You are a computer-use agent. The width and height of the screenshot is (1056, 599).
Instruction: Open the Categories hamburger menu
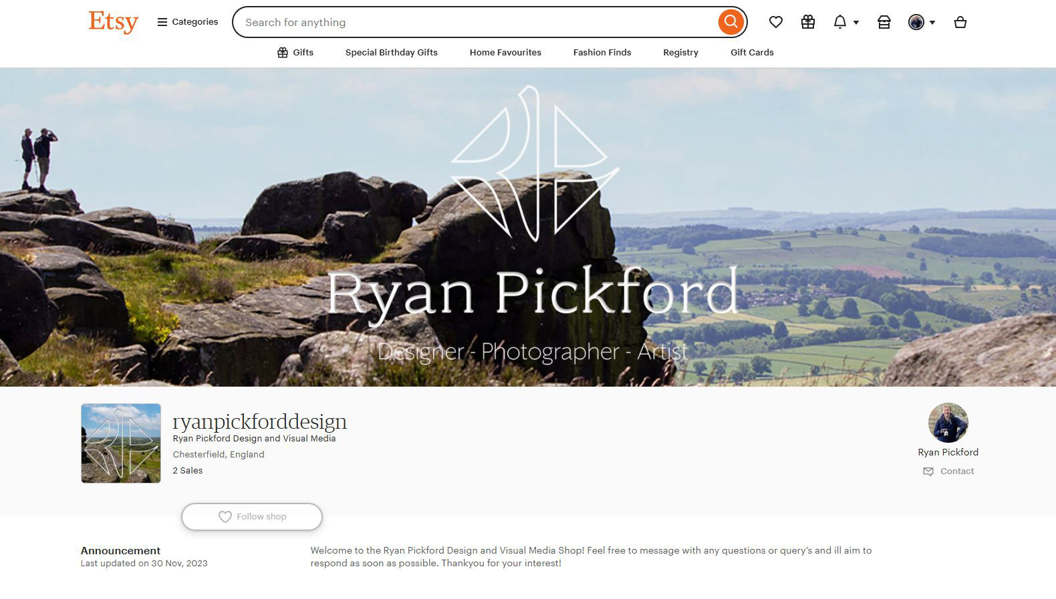tap(188, 22)
